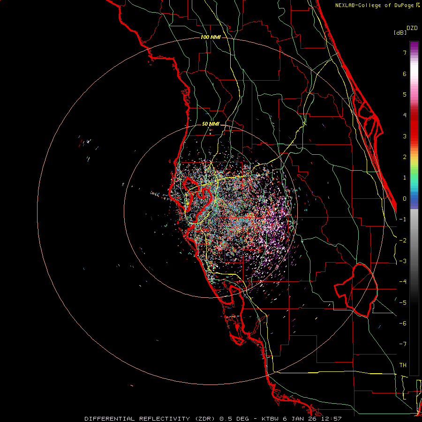Click the 5 value on color scale

coord(405,94)
